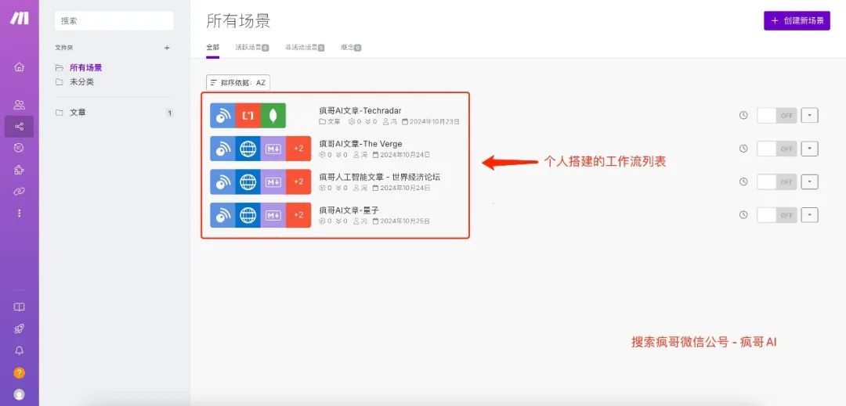Click the +2 badge in 世界经济论坛 row
The image size is (846, 406).
pyautogui.click(x=298, y=182)
